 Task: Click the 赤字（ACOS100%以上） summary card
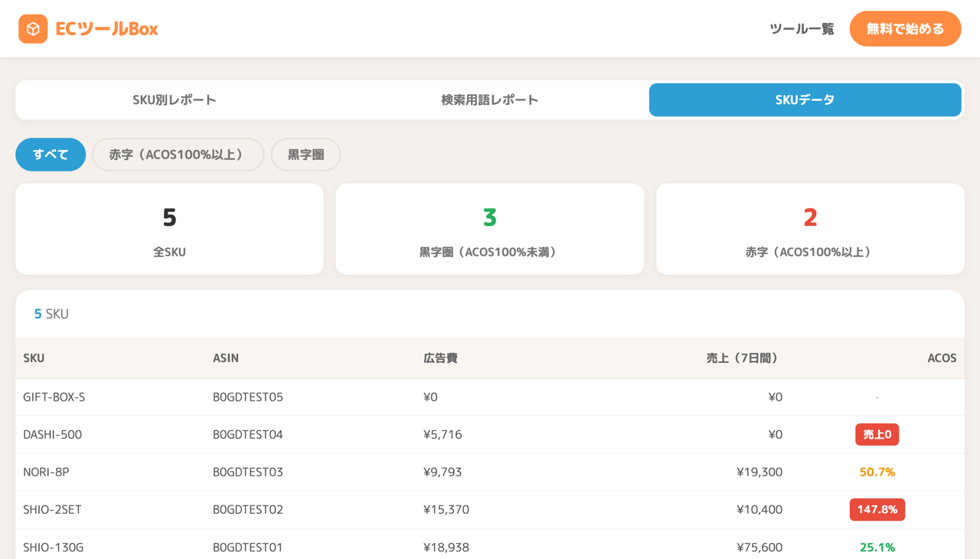(x=810, y=229)
